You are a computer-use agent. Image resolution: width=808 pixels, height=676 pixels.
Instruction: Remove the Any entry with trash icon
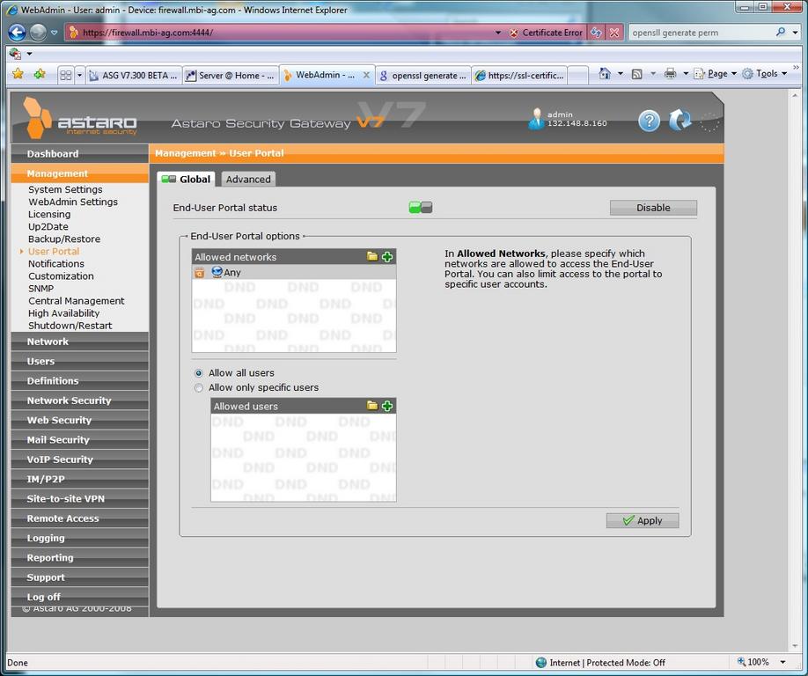200,273
